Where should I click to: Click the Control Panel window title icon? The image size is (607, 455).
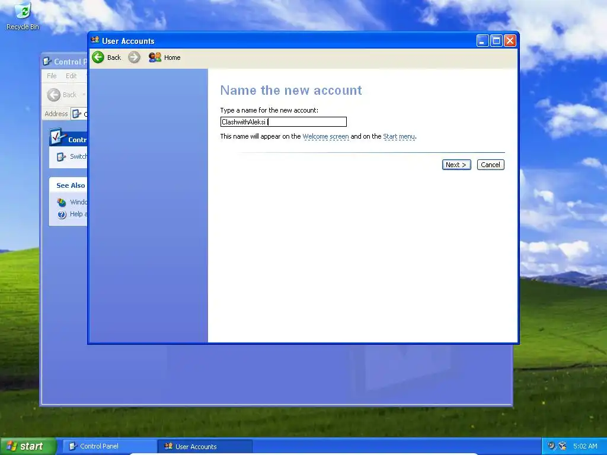point(47,62)
